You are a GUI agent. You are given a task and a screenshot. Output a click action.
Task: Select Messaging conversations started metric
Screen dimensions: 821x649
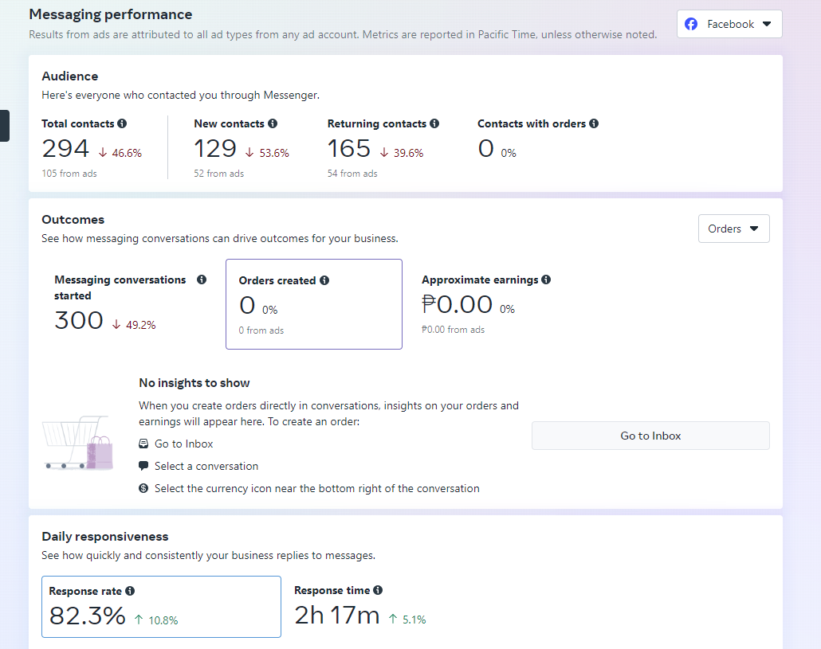pos(128,304)
